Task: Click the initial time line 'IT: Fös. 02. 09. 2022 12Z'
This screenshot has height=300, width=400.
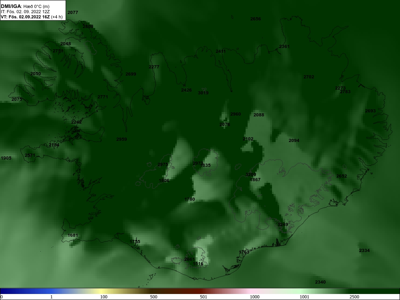Action: pos(25,12)
